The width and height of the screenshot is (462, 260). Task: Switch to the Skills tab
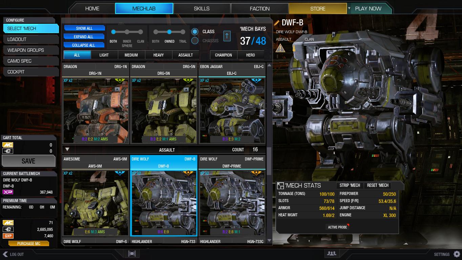point(202,8)
